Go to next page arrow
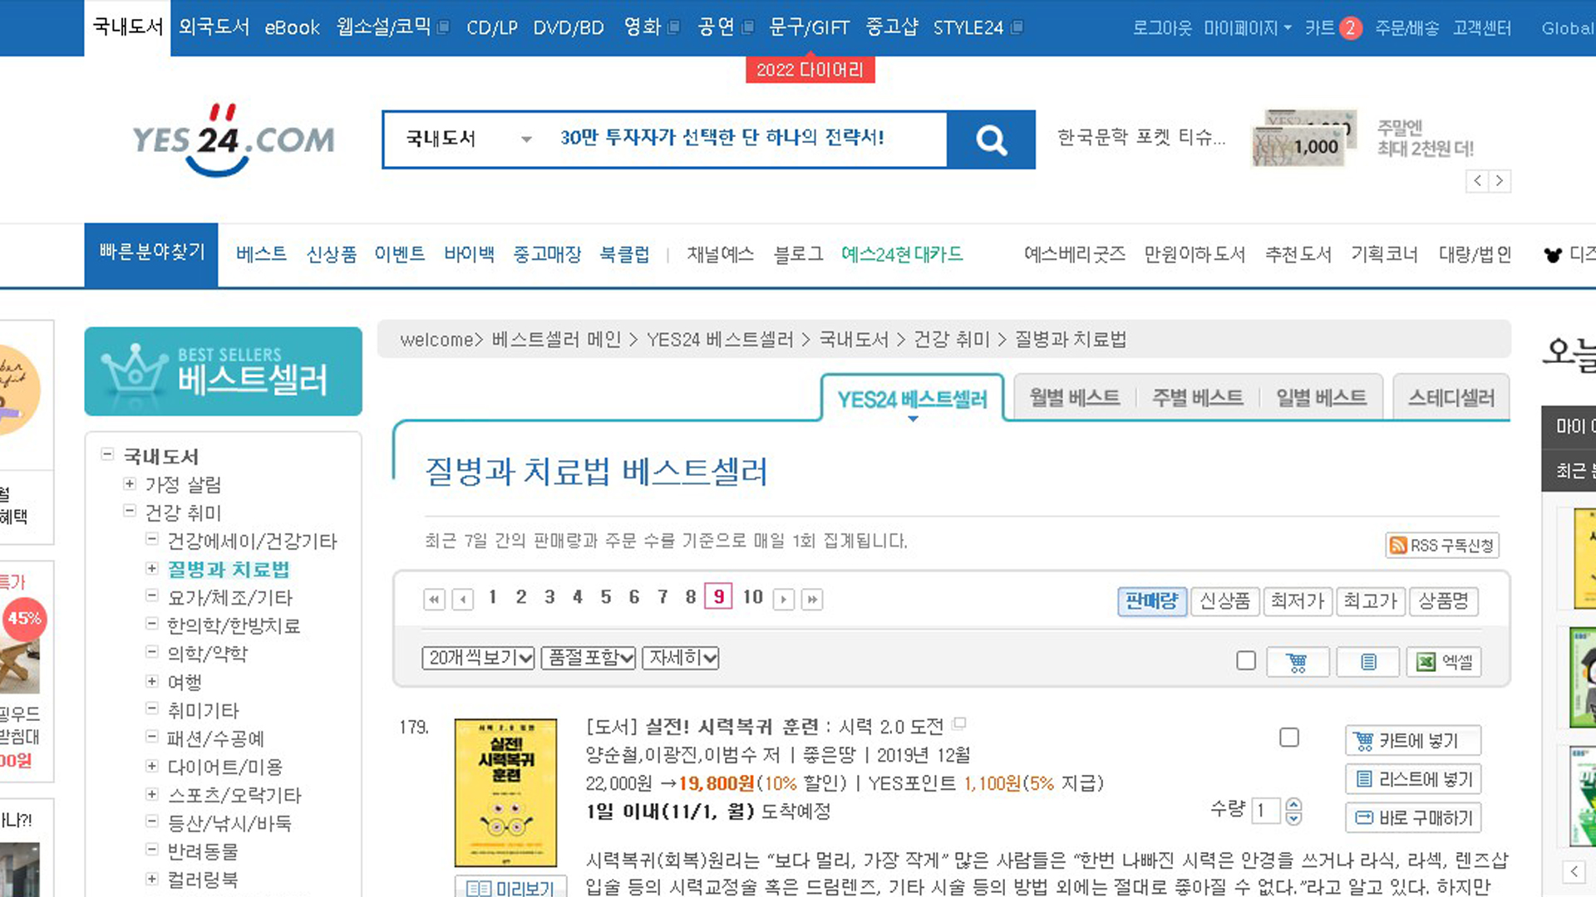Screen dimensions: 1596x897 click(x=783, y=599)
